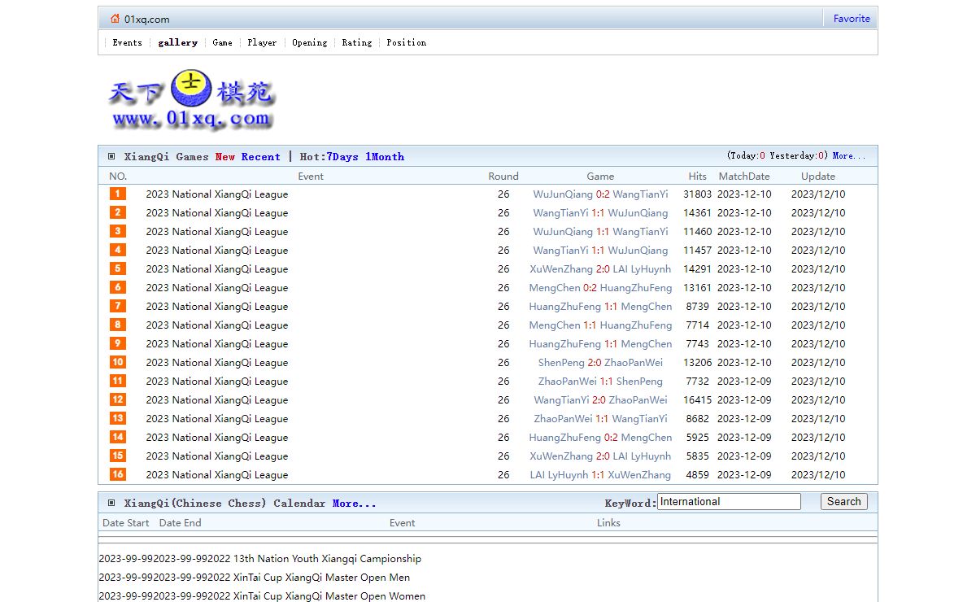
Task: Open 2022 XinTai Cup Master Open Women
Action: click(318, 596)
